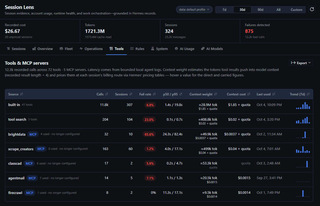Select the All time range

(278, 10)
